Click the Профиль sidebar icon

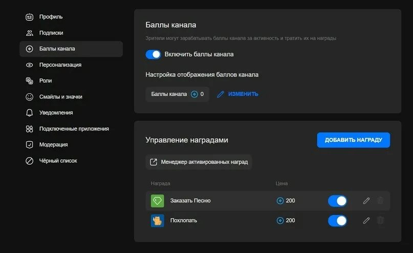pyautogui.click(x=29, y=17)
